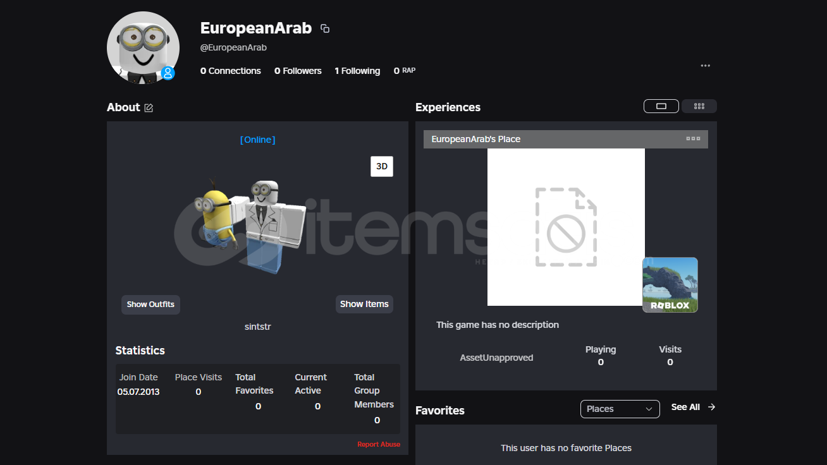Click Show Outfits button

point(150,305)
